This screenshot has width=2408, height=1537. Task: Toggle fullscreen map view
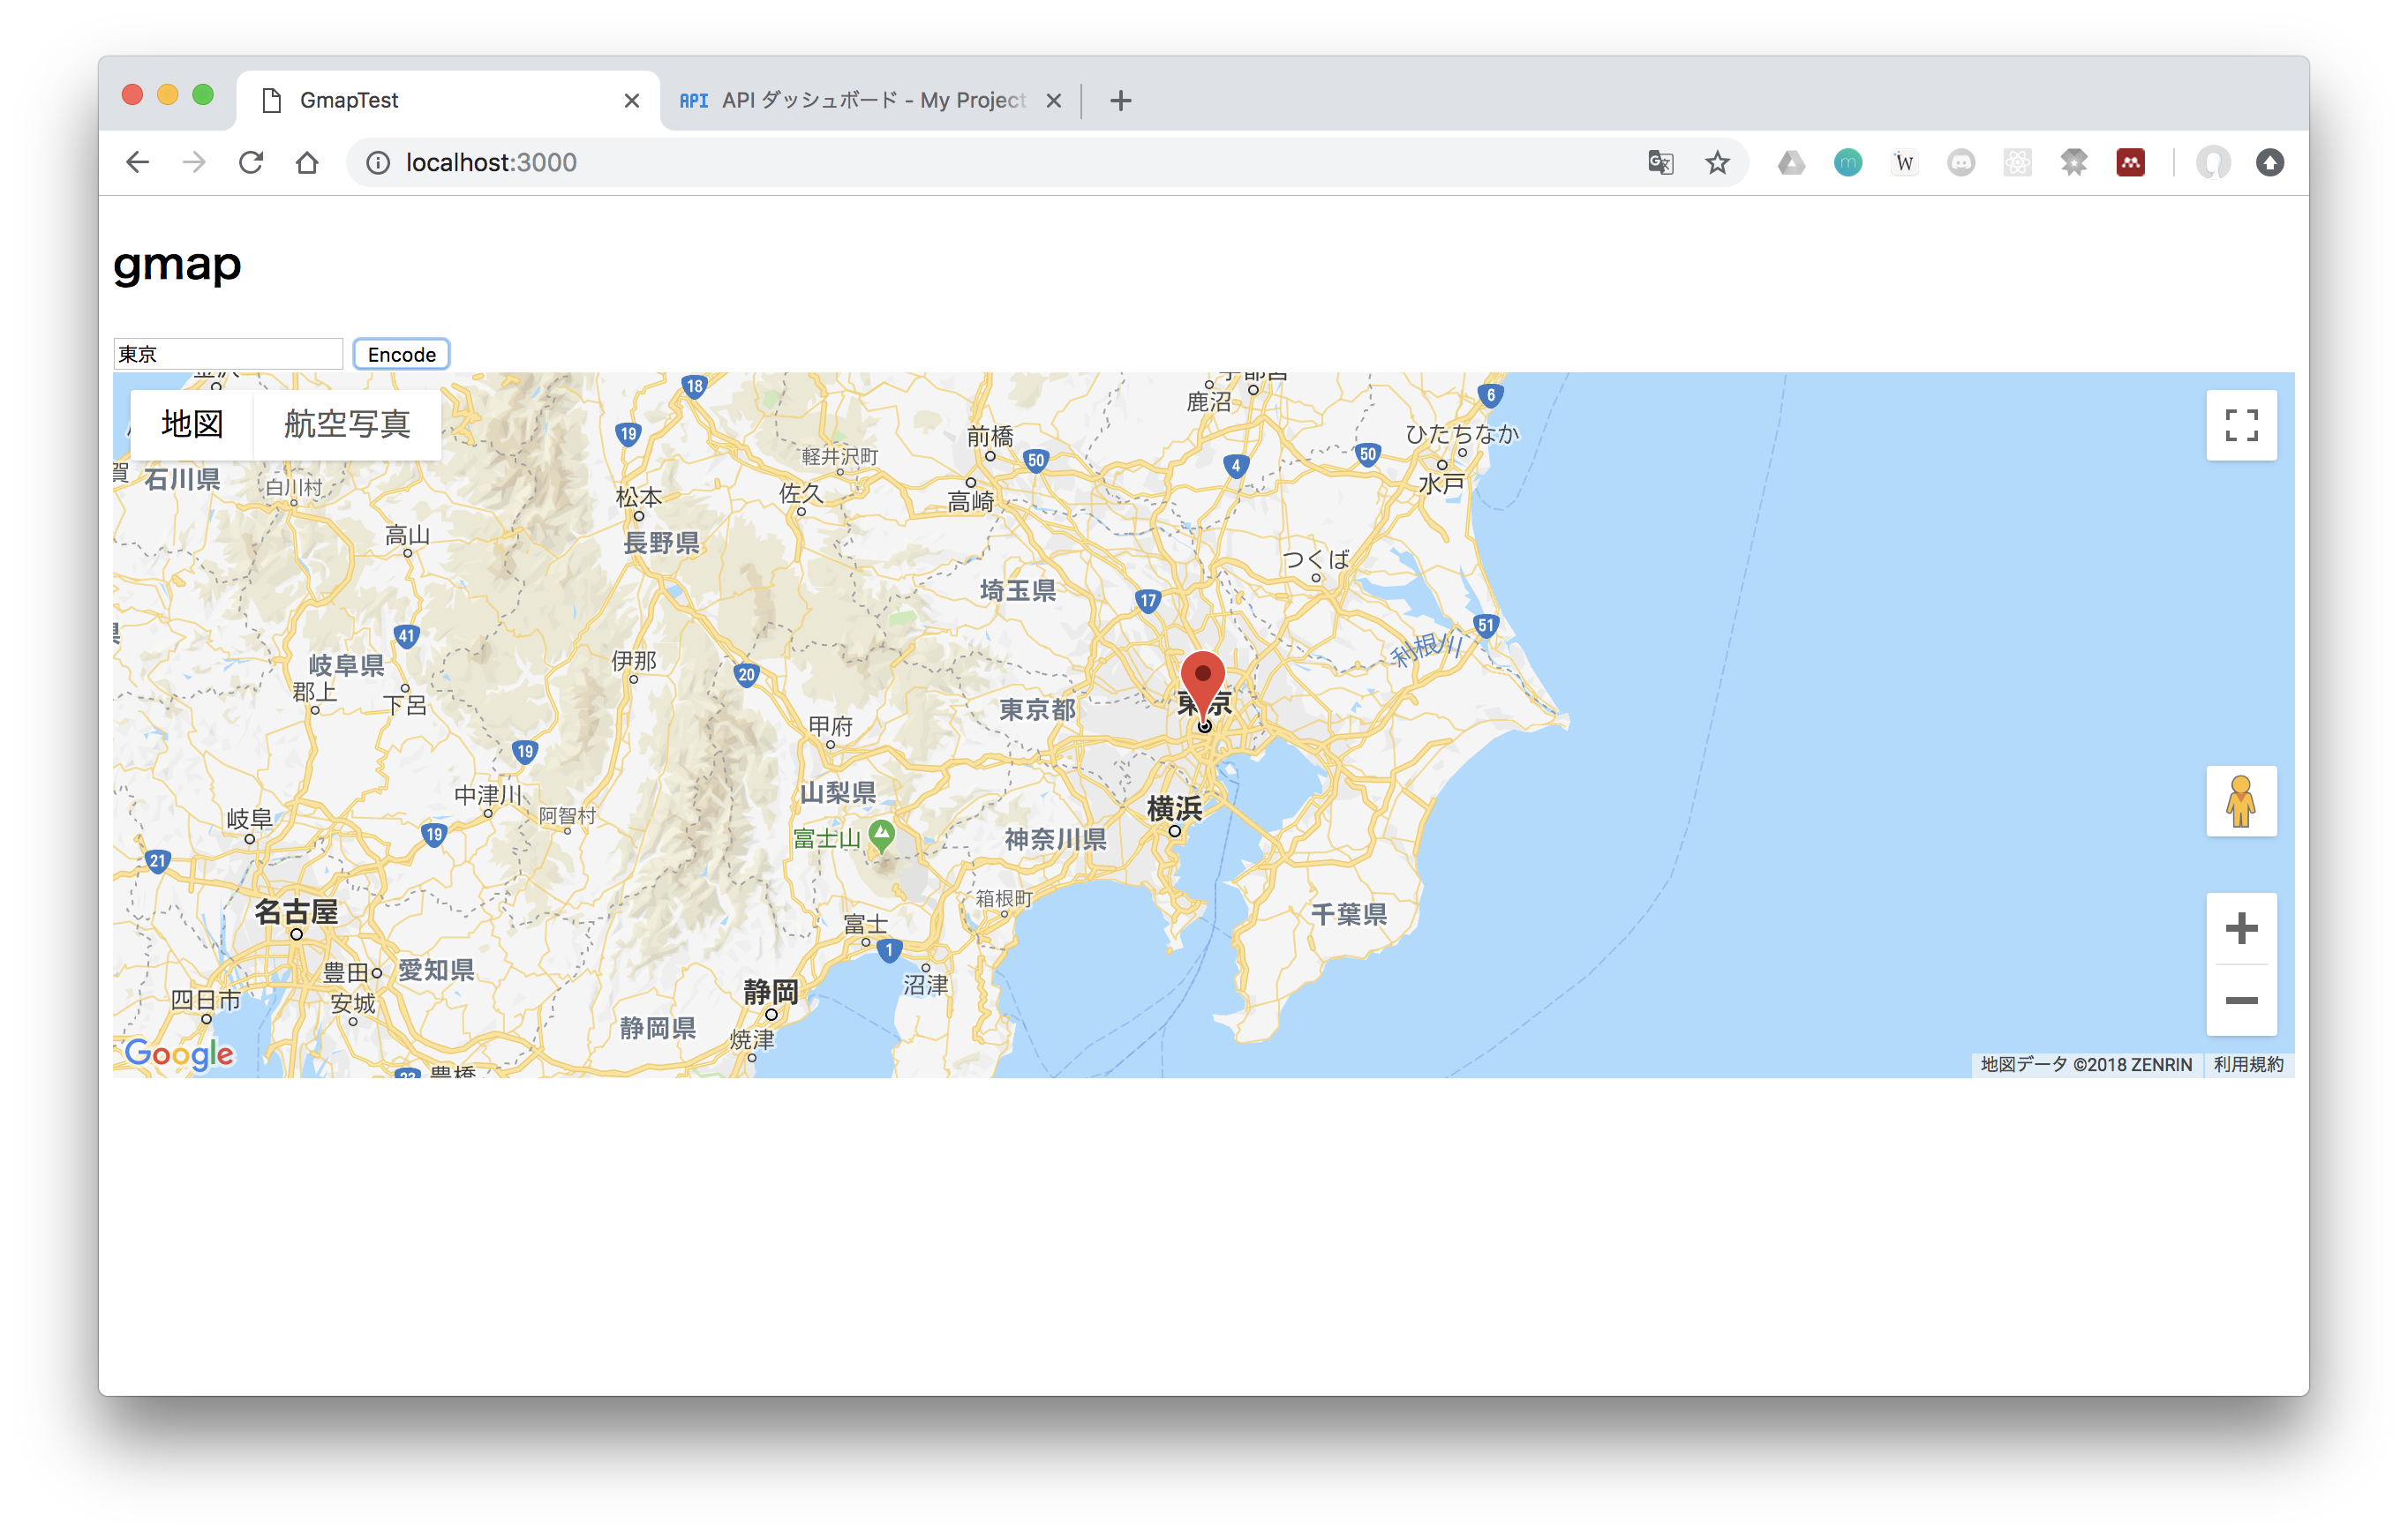click(x=2241, y=424)
